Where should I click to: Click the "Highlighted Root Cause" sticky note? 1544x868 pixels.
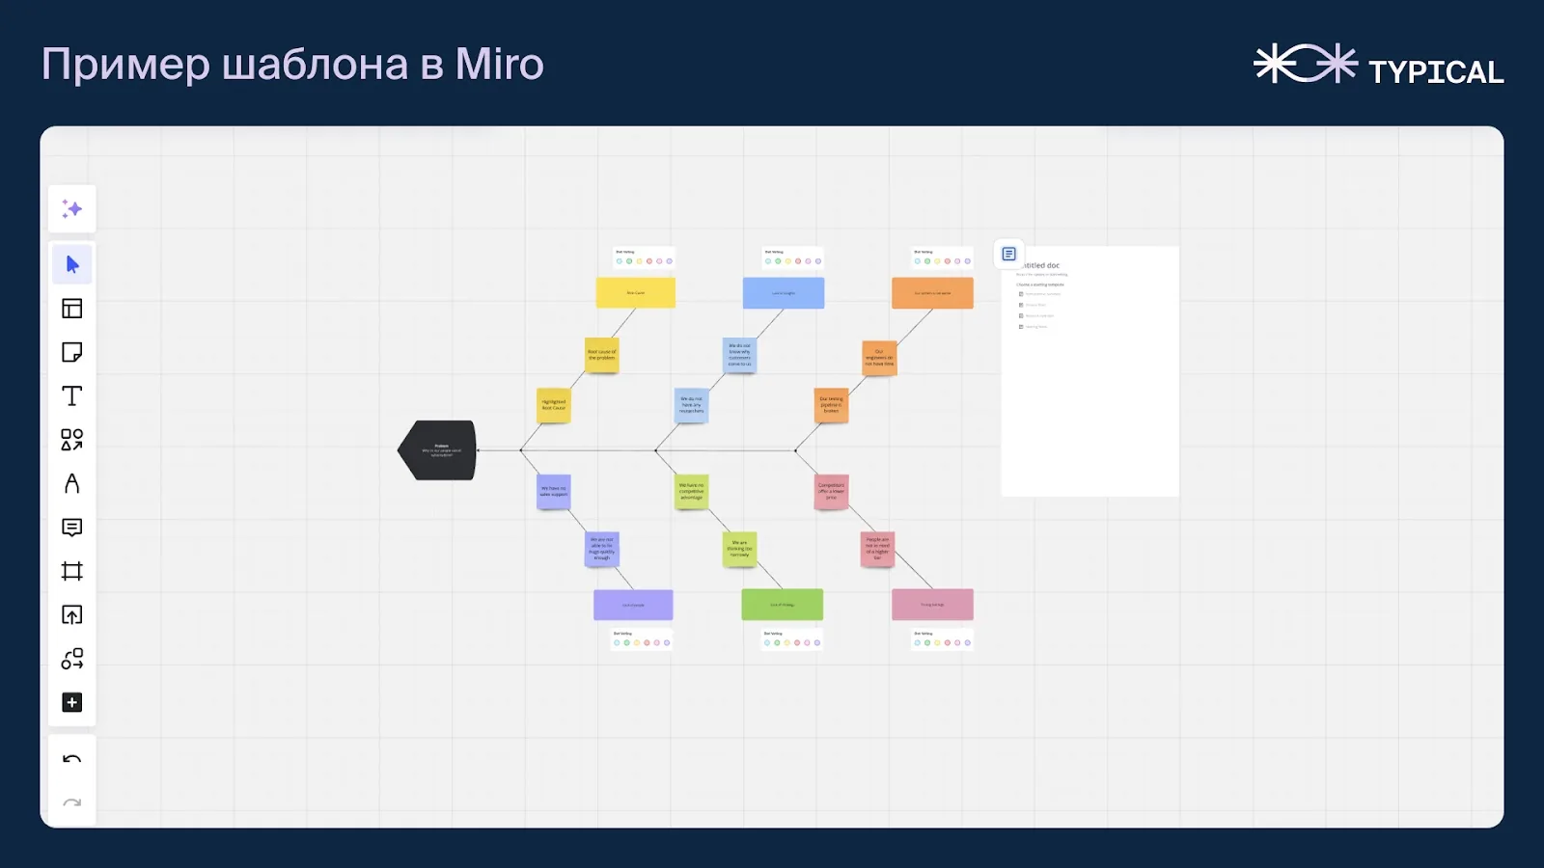[x=554, y=405]
